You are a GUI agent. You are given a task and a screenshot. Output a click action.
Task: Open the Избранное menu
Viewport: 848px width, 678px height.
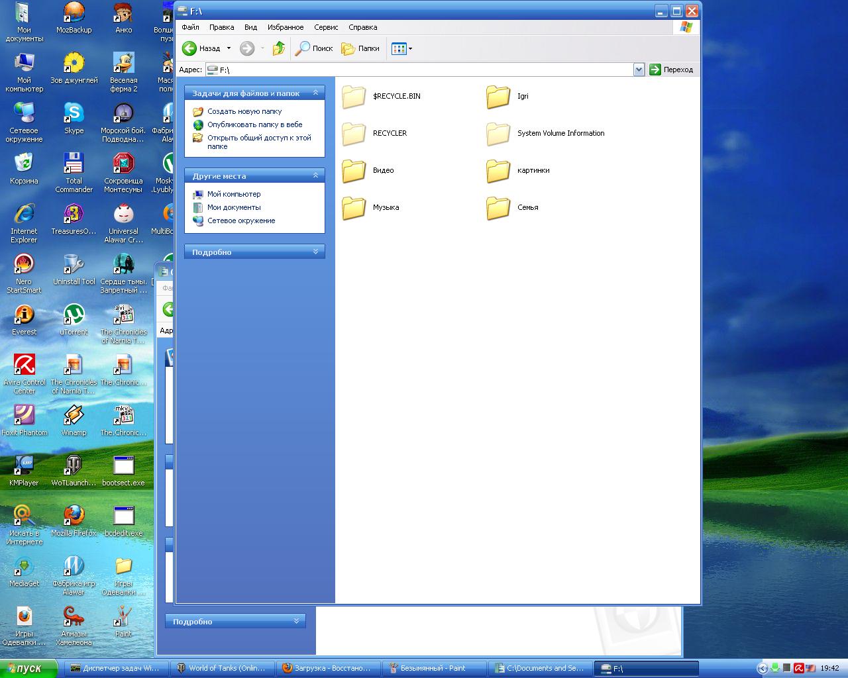(x=286, y=27)
